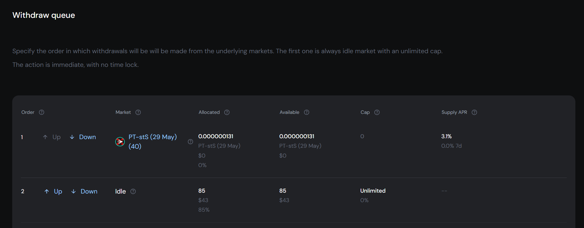Click the Allocated column header text

point(209,112)
